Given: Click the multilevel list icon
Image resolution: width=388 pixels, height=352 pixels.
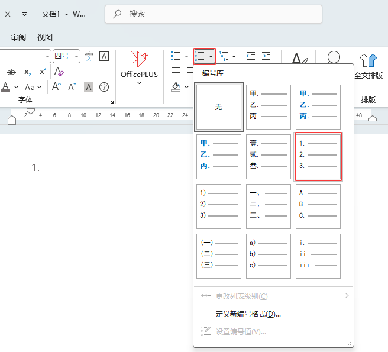Looking at the screenshot, I should [x=224, y=56].
